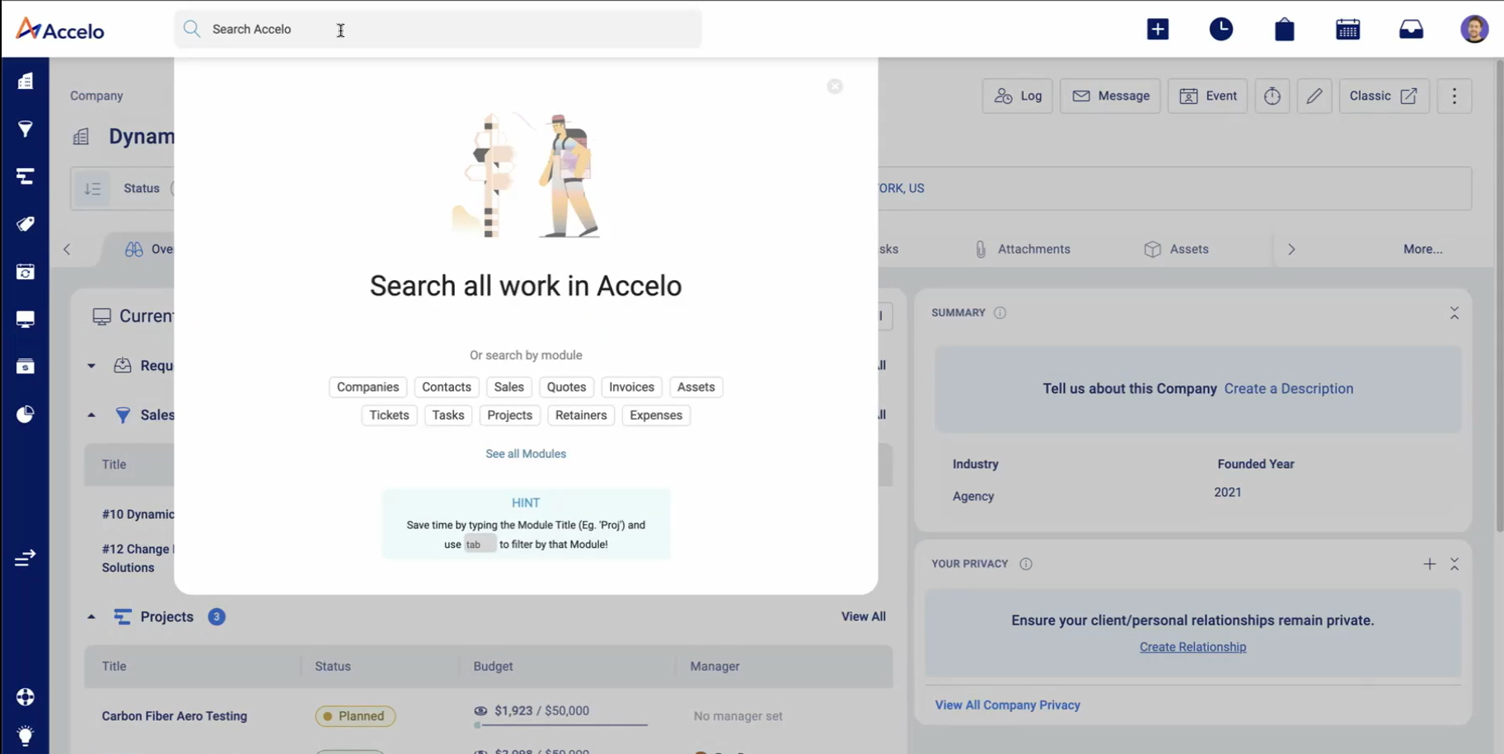Search by Retainers module
The height and width of the screenshot is (754, 1504).
[581, 415]
